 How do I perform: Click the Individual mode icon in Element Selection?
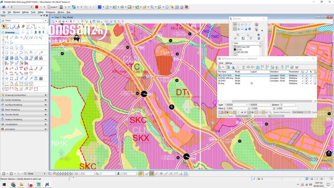[x=235, y=25]
